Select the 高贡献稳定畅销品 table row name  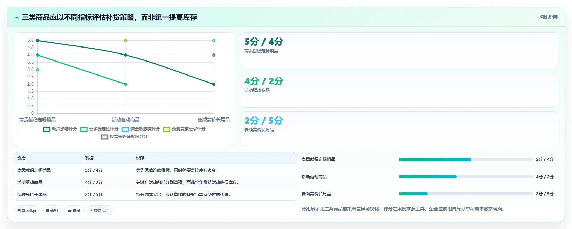(34, 170)
